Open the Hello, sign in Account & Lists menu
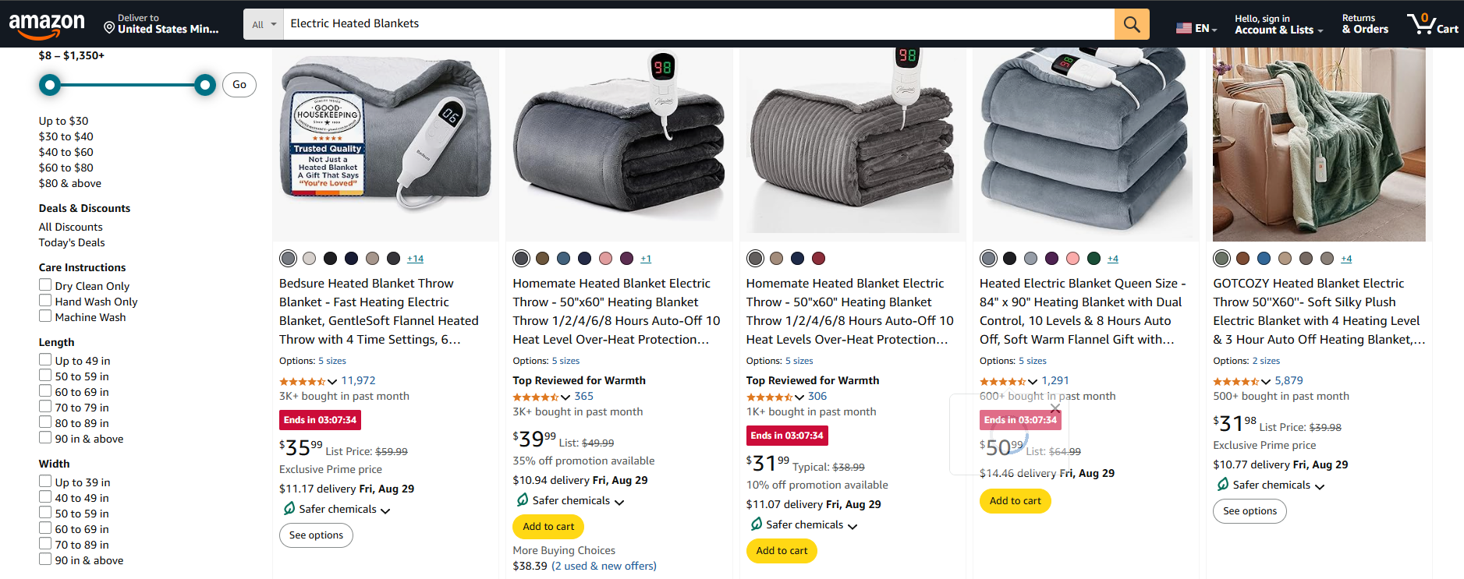1464x579 pixels. click(1274, 23)
